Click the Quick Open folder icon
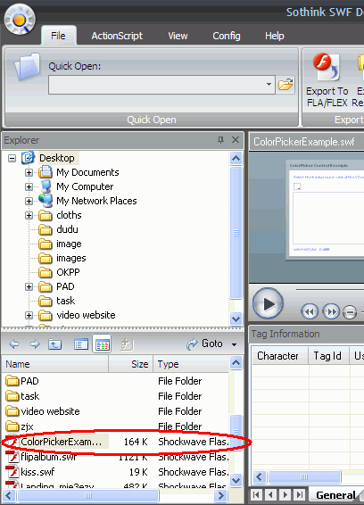This screenshot has width=364, height=505. click(27, 67)
